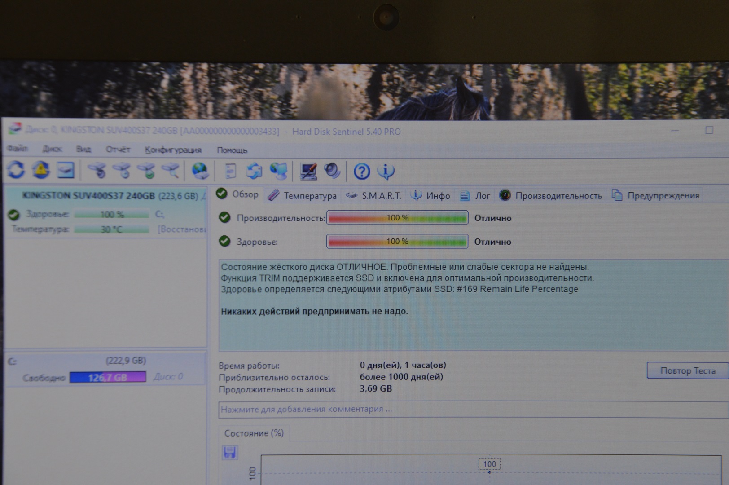The width and height of the screenshot is (729, 485).
Task: Click the floppy save icon below Состояние
Action: click(x=230, y=452)
